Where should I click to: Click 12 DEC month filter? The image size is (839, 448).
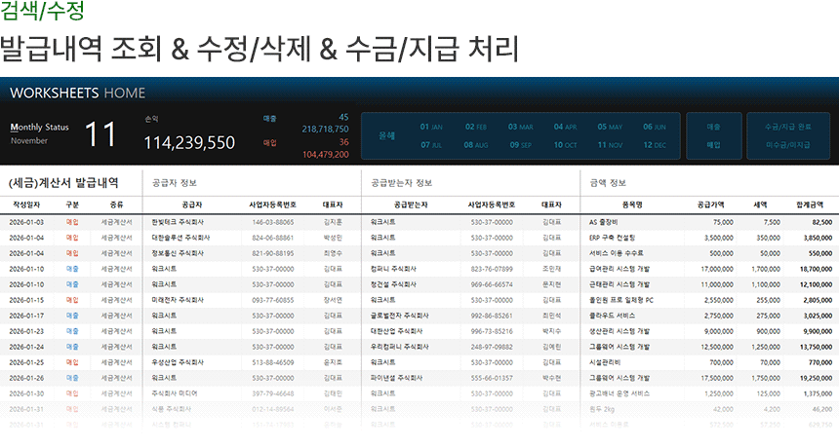654,145
